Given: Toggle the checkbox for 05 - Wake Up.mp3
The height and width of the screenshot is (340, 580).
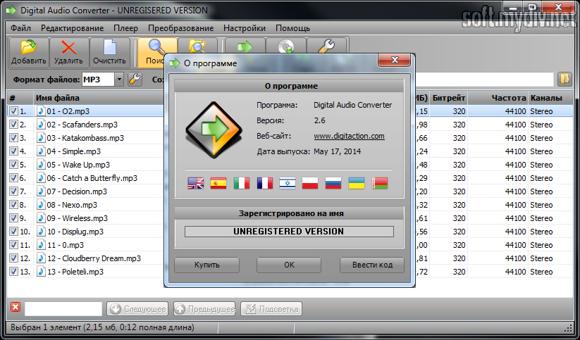Looking at the screenshot, I should (13, 165).
